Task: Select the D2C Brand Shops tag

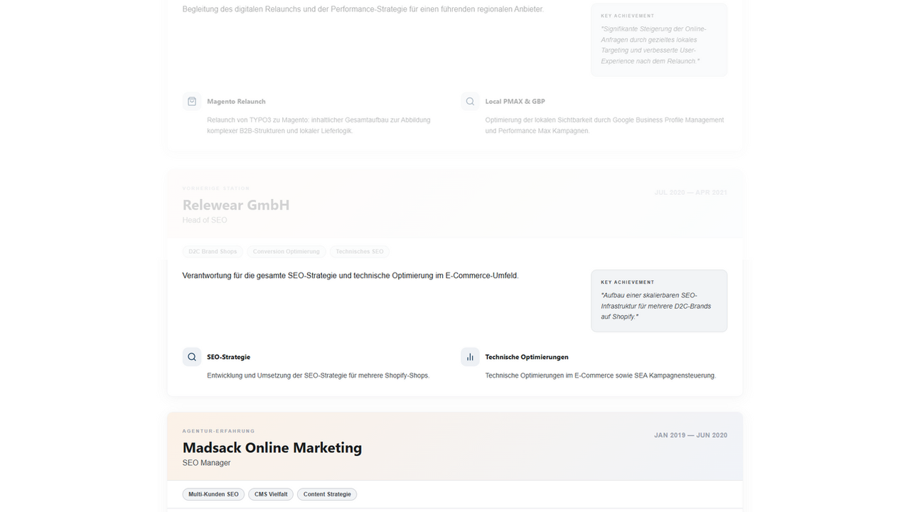Action: 213,252
